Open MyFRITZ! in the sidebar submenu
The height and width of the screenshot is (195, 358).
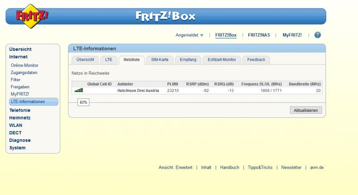point(20,94)
